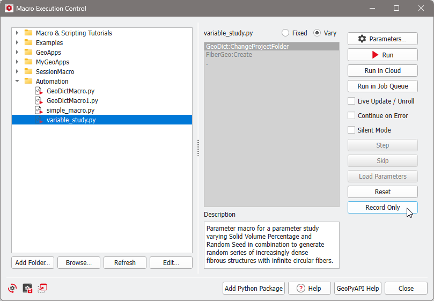This screenshot has height=301, width=434.
Task: Click the GeoDictMacro.py script file icon
Action: (39, 91)
